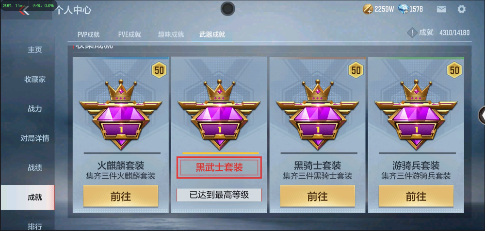Click 前往 under 黑骑士套装
This screenshot has height=231, width=485.
coord(317,196)
